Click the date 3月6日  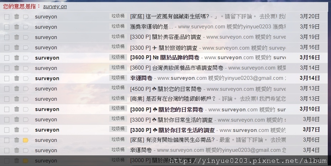coord(311,140)
